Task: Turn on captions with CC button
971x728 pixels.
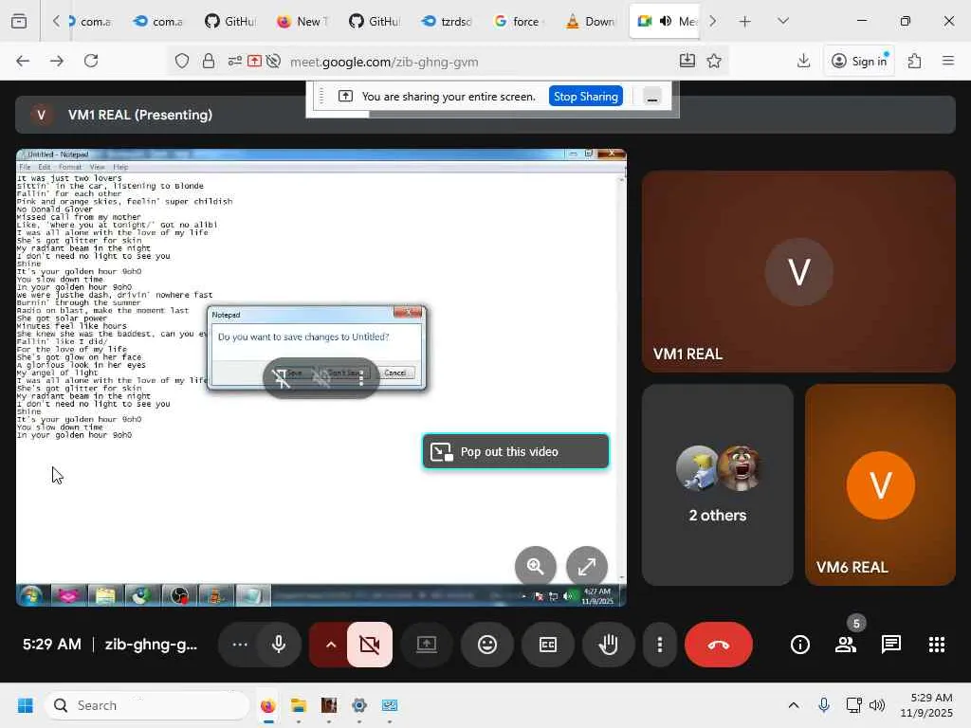Action: [548, 645]
